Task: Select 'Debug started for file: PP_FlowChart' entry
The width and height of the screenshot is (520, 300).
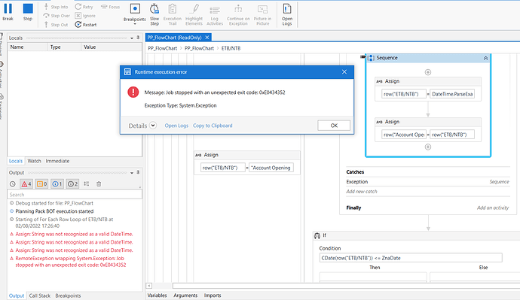Action: pyautogui.click(x=54, y=203)
